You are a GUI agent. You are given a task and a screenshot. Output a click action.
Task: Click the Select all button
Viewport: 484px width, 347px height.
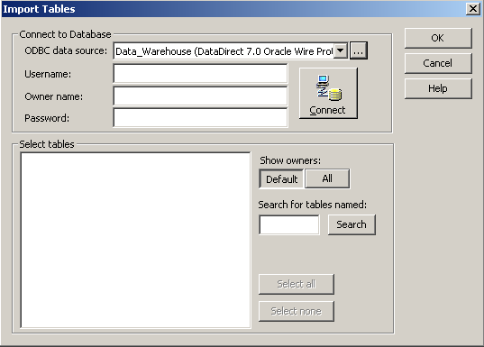tap(297, 284)
